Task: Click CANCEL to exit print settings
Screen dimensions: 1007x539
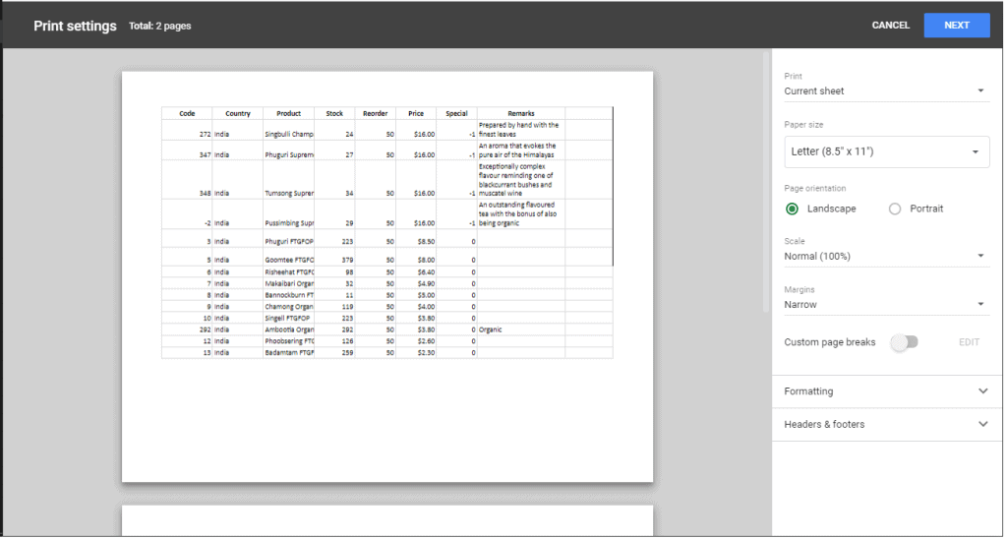Action: (890, 25)
